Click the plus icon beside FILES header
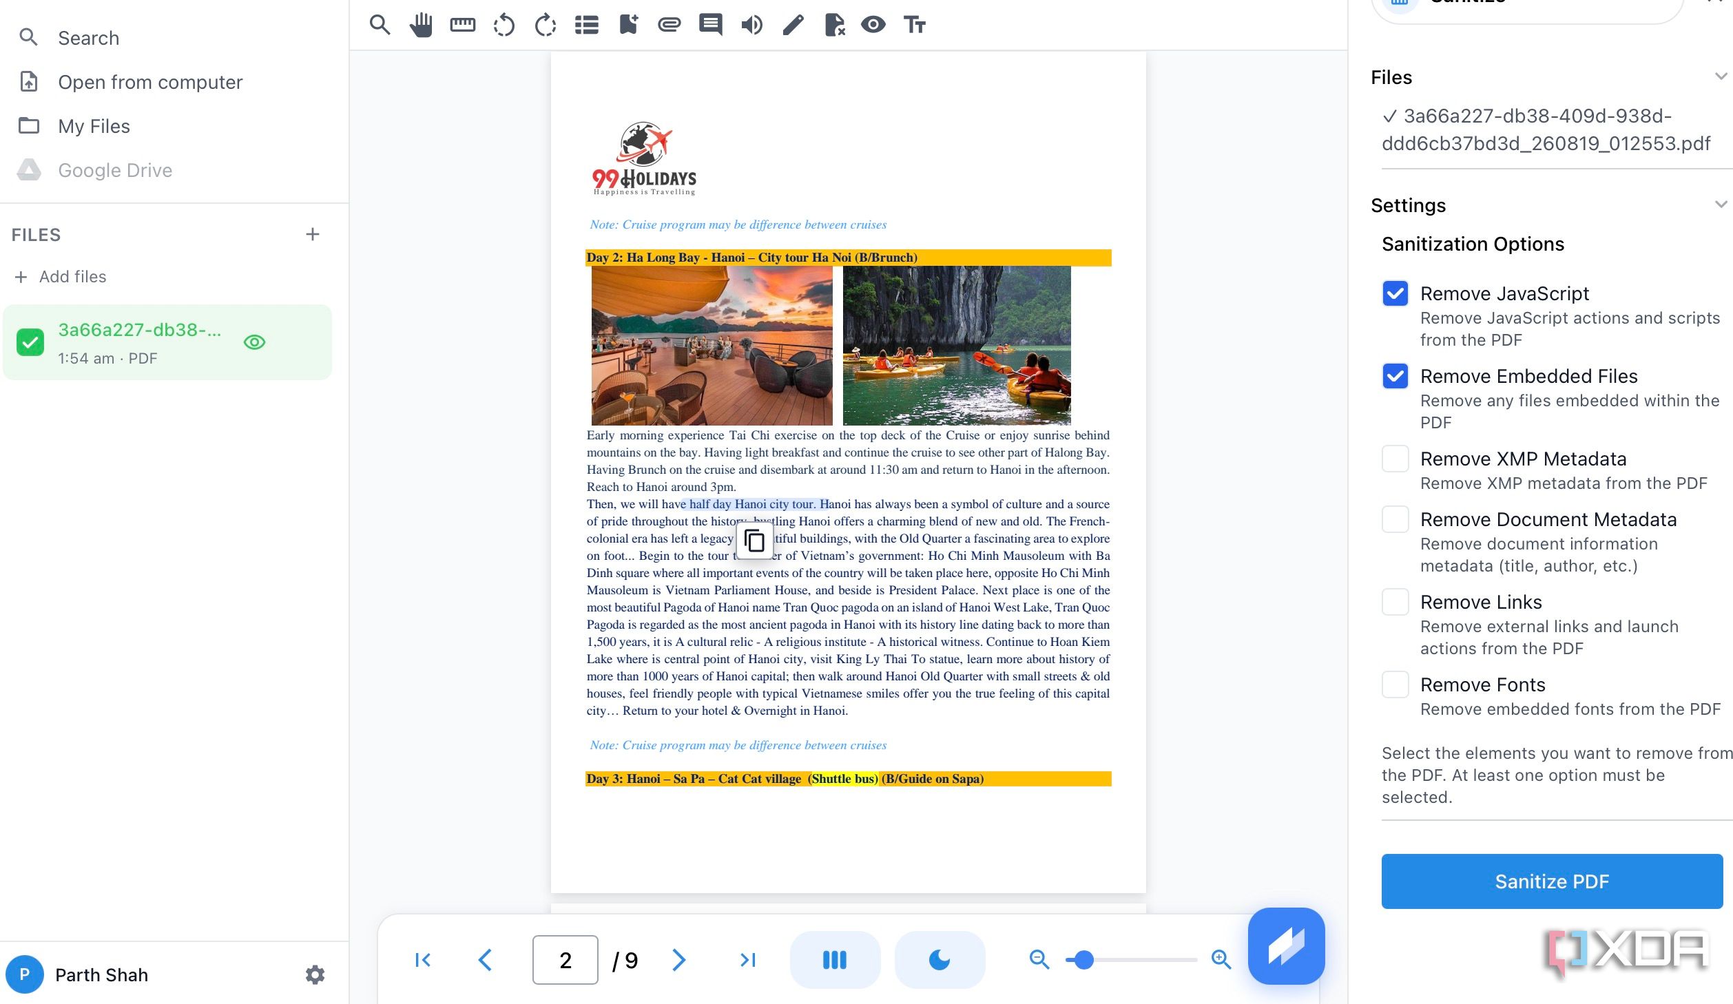 click(x=313, y=234)
